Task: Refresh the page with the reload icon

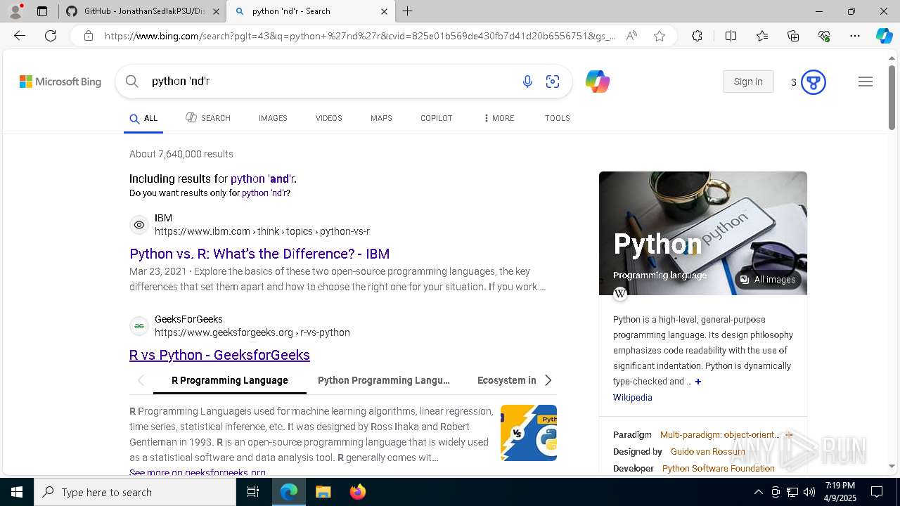Action: click(x=51, y=36)
